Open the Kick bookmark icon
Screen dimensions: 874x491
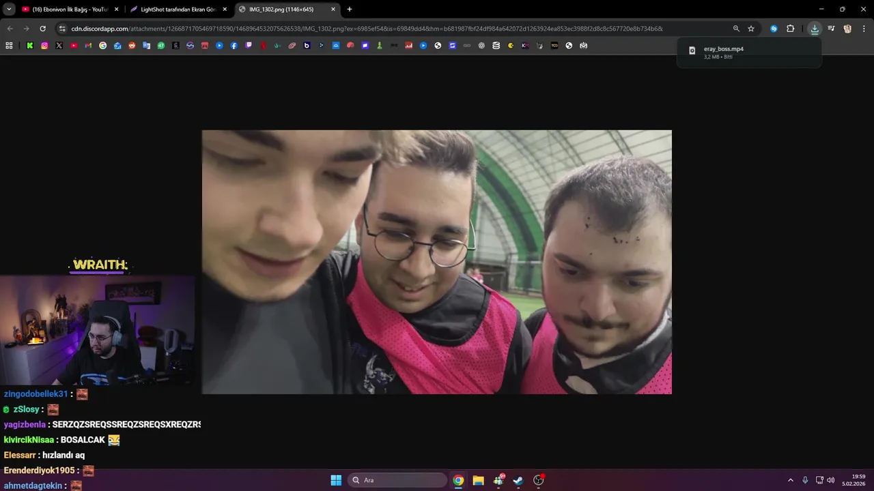[x=30, y=46]
